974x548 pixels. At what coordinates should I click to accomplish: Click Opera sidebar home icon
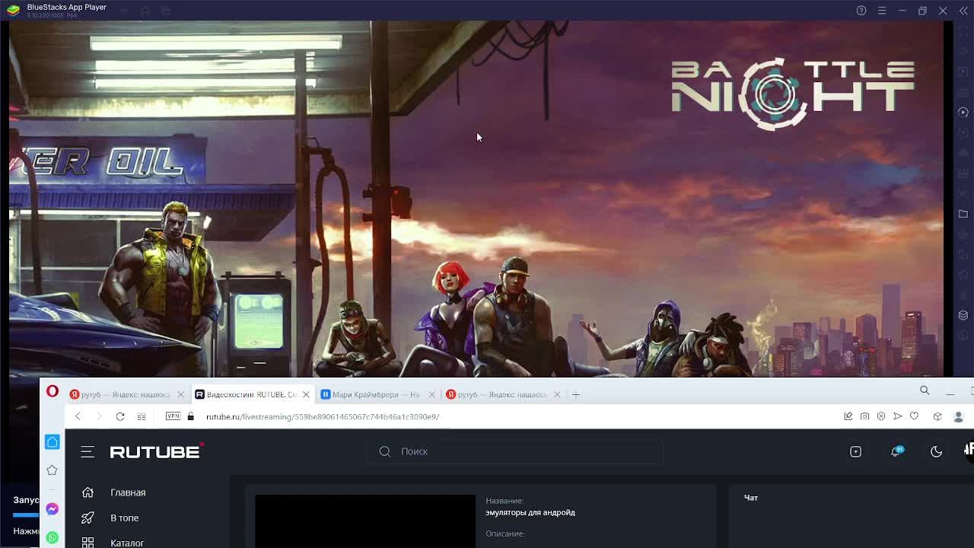click(53, 442)
